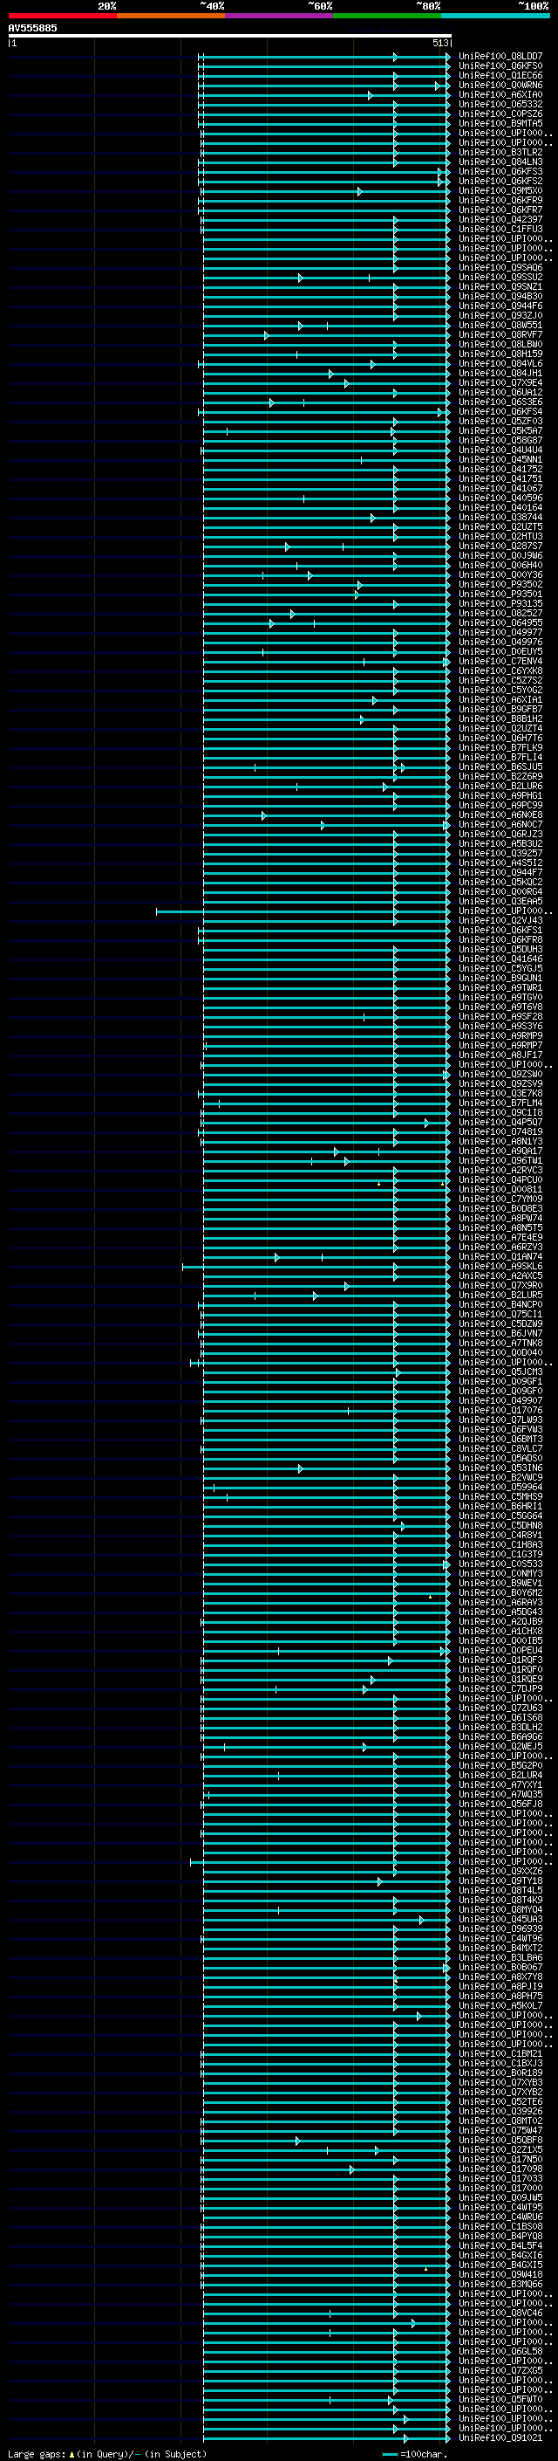
Task: Select the UniRef100_A9QA17 label
Action: click(x=500, y=1151)
